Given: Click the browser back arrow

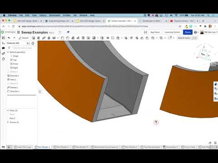Looking at the screenshot, I should [4, 26].
